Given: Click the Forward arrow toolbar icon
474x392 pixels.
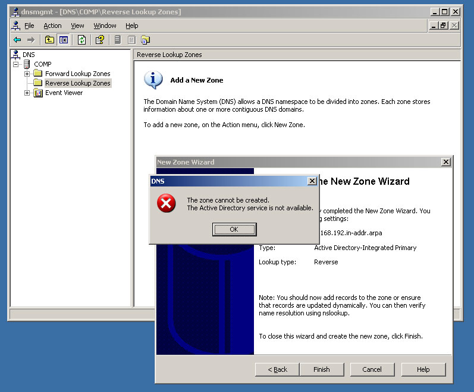Looking at the screenshot, I should pos(31,40).
